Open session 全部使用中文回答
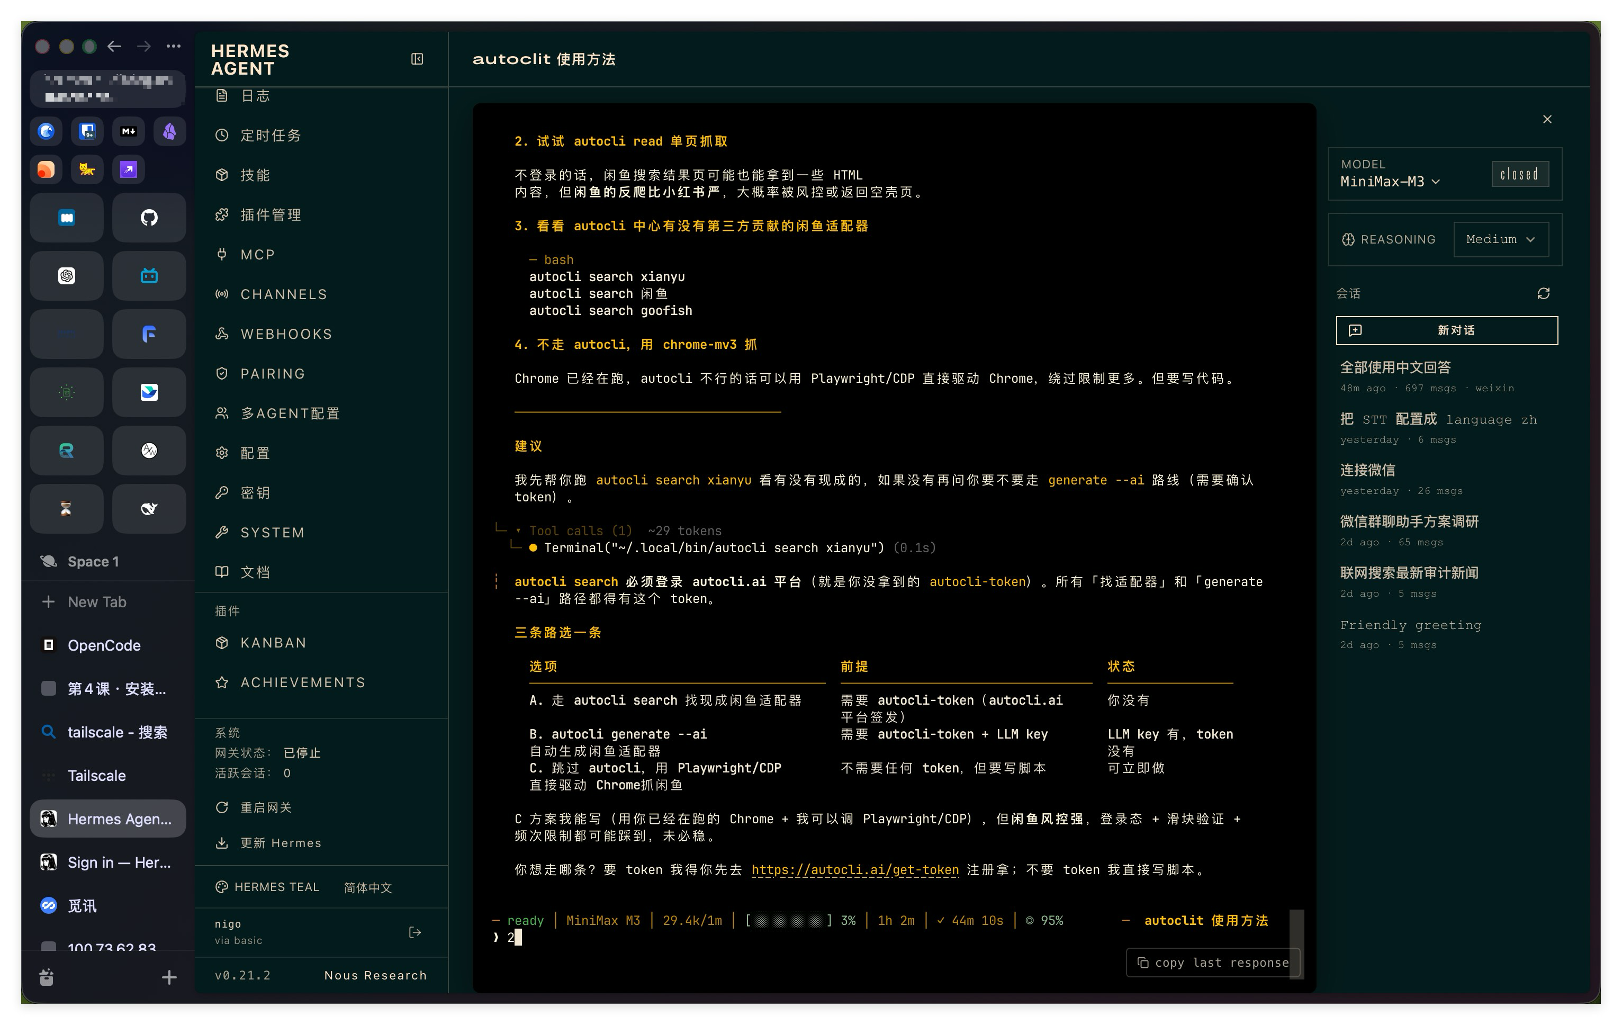This screenshot has height=1025, width=1622. click(1447, 376)
